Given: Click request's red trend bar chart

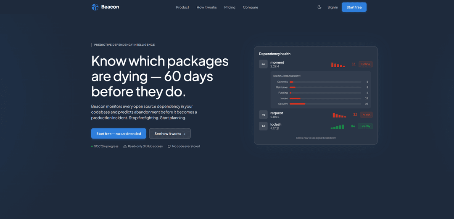Looking at the screenshot, I should [340, 115].
